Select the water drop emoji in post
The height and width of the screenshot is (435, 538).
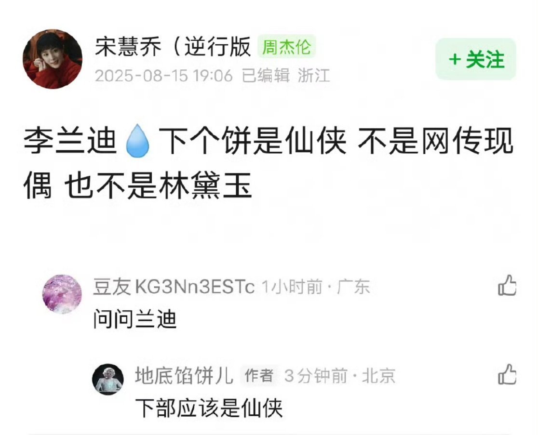[137, 141]
